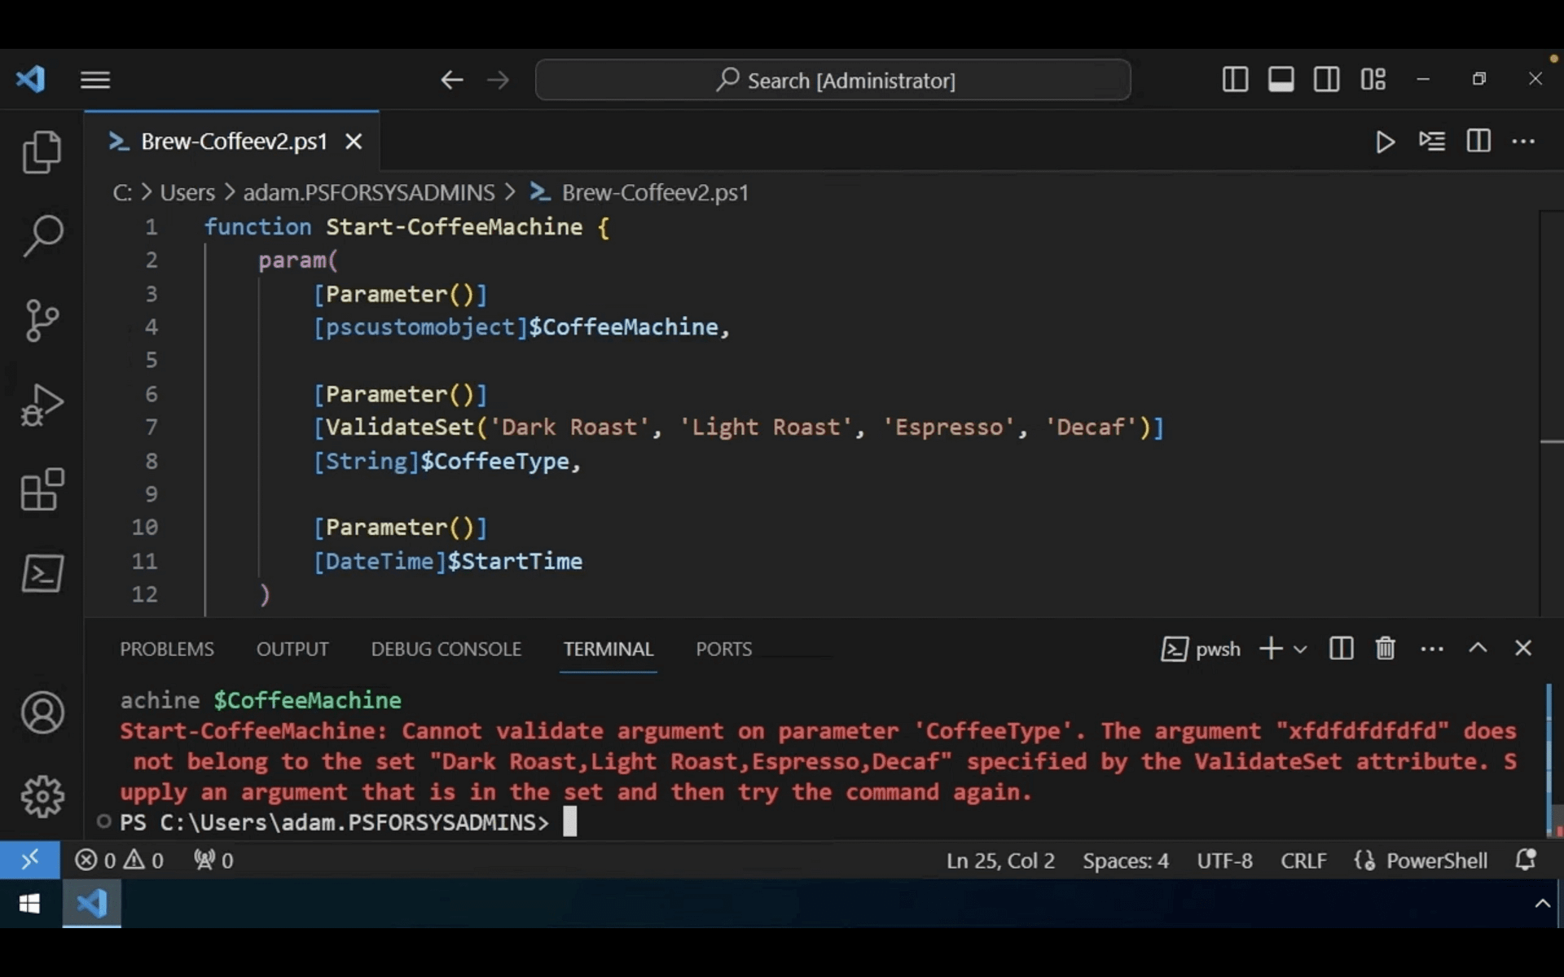Switch to the TERMINAL panel tab
1564x977 pixels.
pos(608,649)
